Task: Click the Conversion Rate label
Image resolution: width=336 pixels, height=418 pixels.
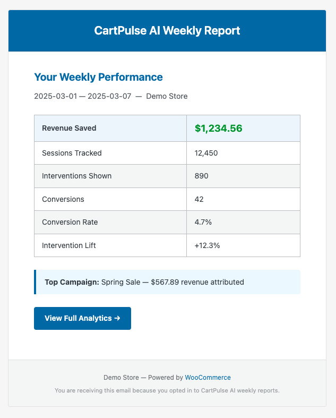Action: (70, 222)
